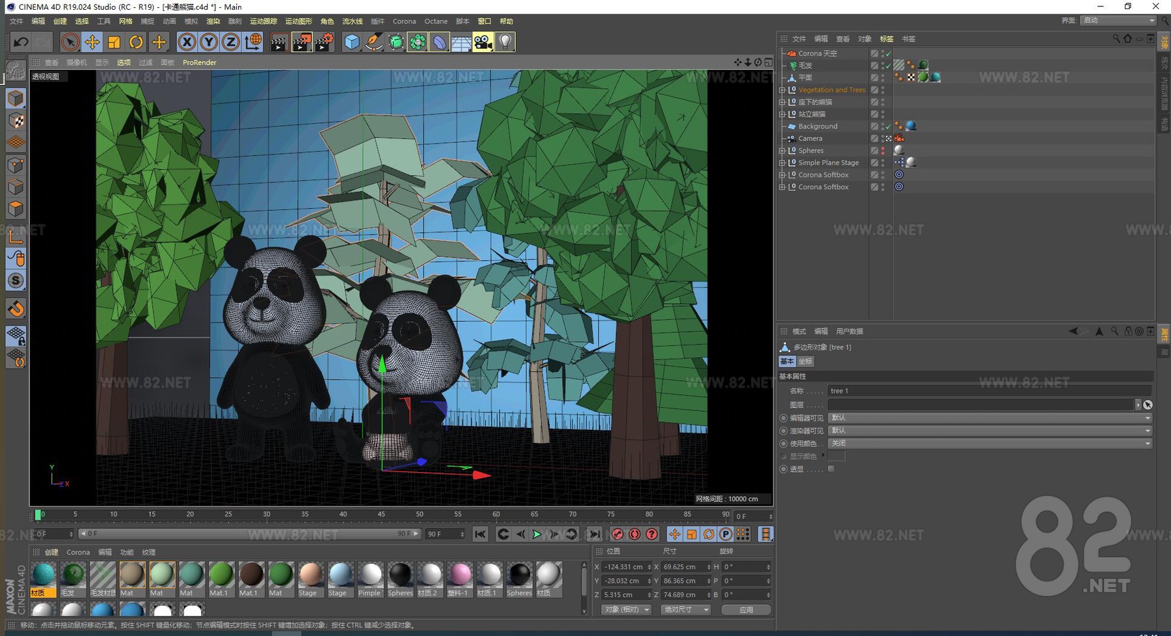Screen dimensions: 1171x636
Task: Toggle X-axis locking in the toolbar
Action: tap(187, 42)
